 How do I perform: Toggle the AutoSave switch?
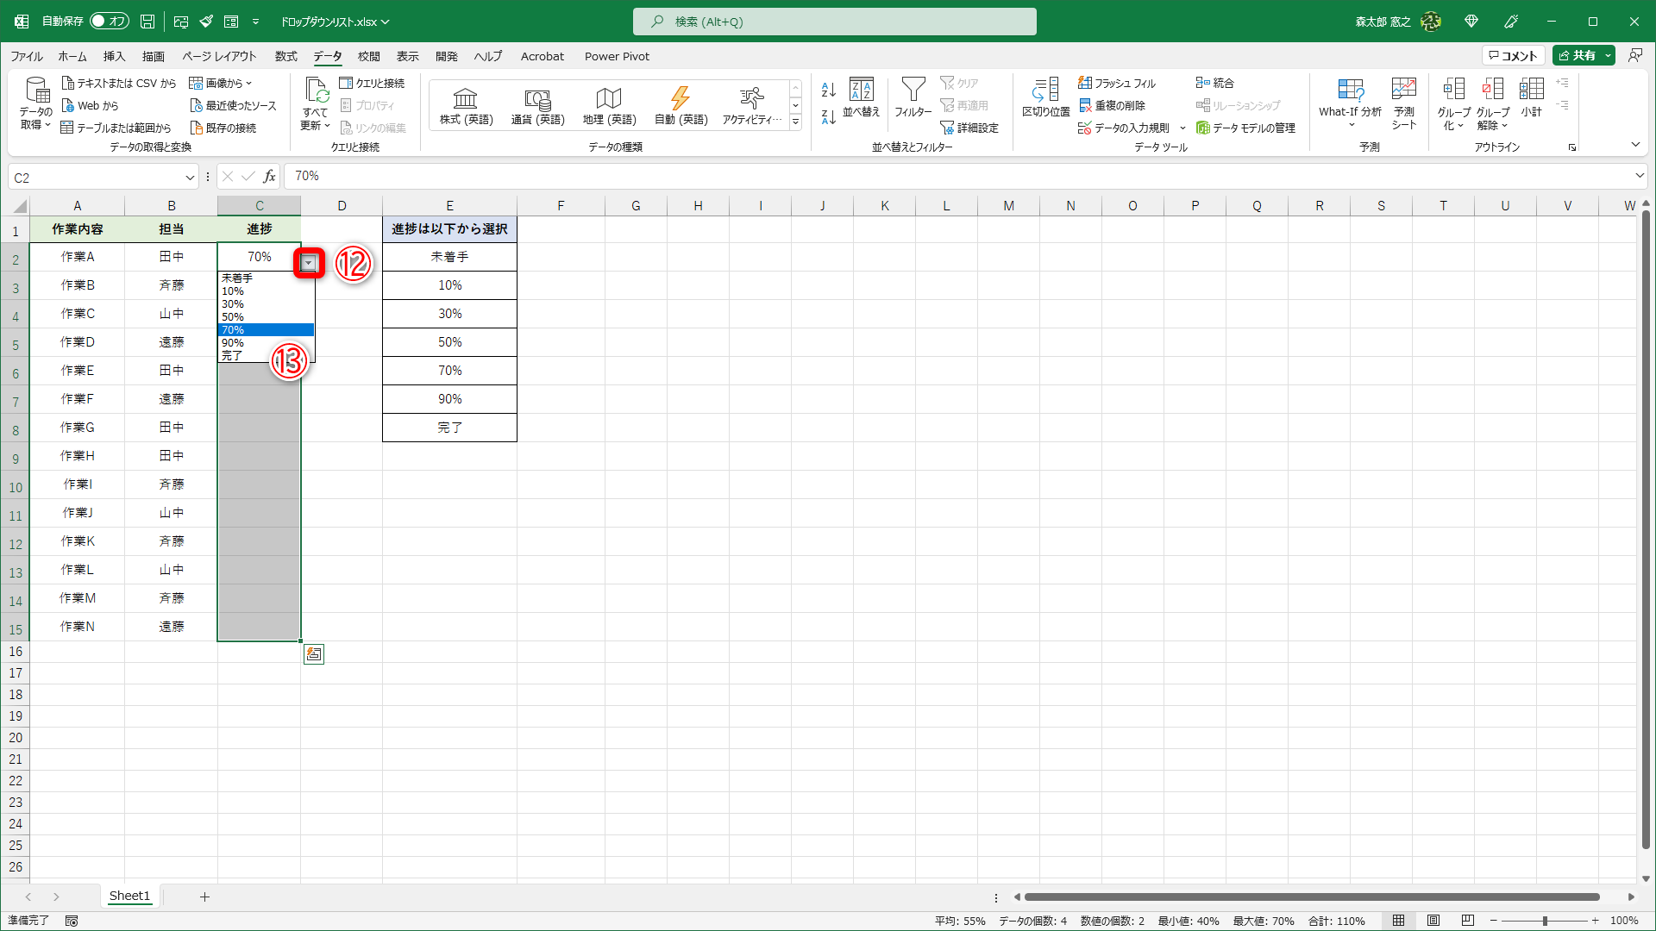pos(110,22)
